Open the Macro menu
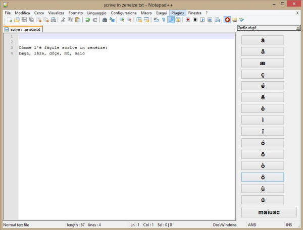The height and width of the screenshot is (230, 303). [x=146, y=13]
